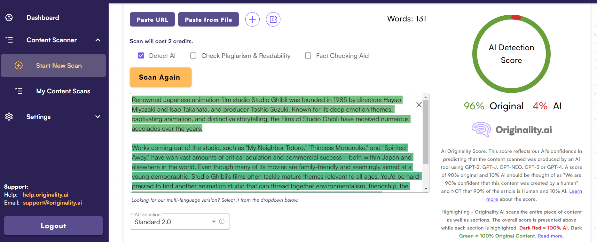Click the AI Detection Score ring chart
The width and height of the screenshot is (597, 242).
(x=511, y=54)
